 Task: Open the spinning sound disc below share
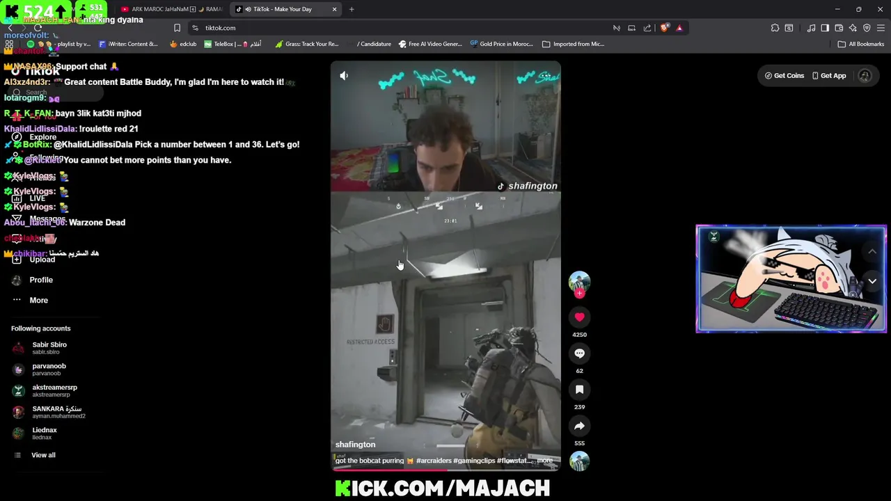tap(579, 461)
